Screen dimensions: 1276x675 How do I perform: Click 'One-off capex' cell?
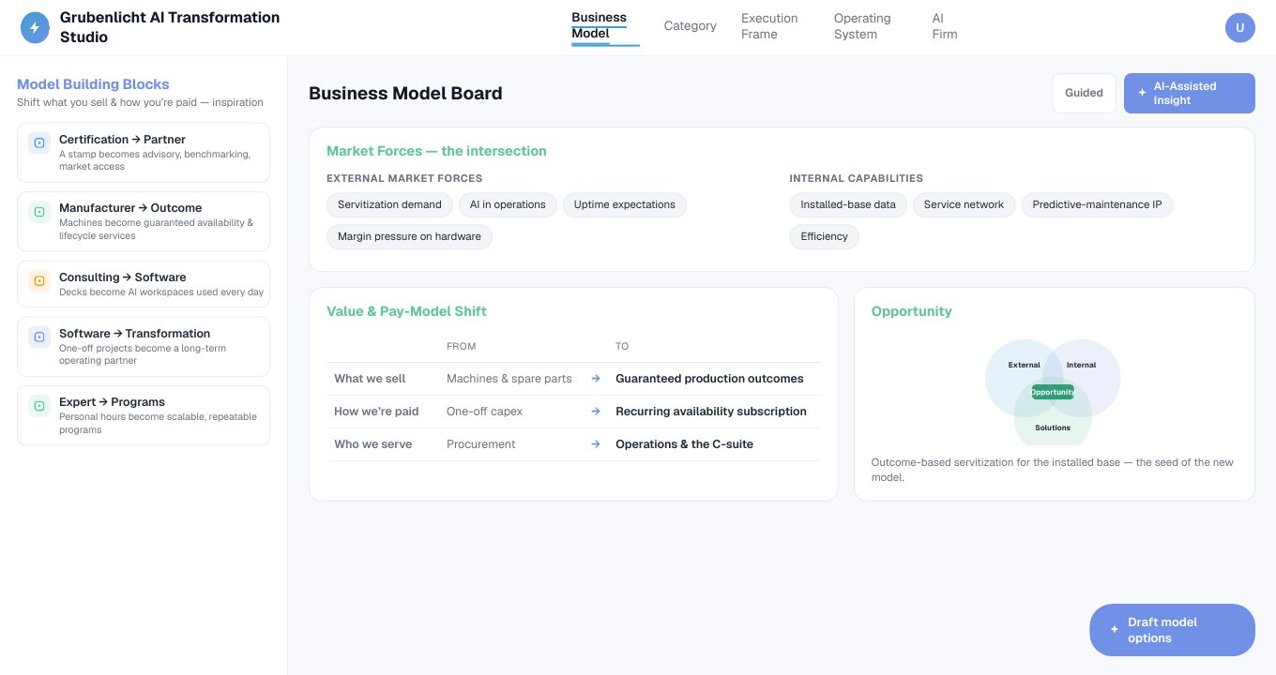pos(485,412)
